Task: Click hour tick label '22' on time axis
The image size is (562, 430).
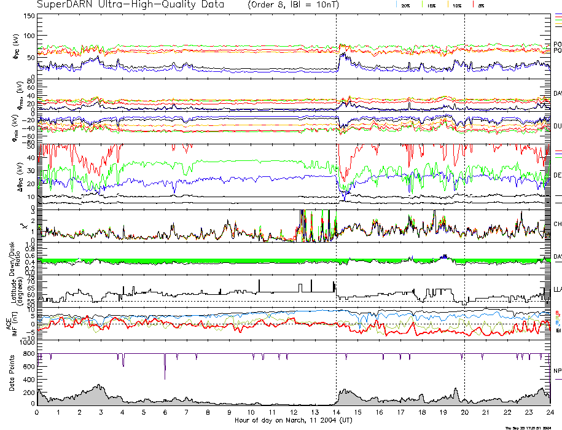Action: 507,412
